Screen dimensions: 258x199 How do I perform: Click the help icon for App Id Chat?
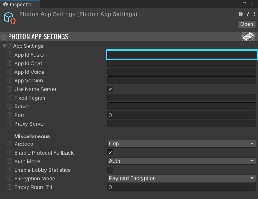click(x=9, y=63)
